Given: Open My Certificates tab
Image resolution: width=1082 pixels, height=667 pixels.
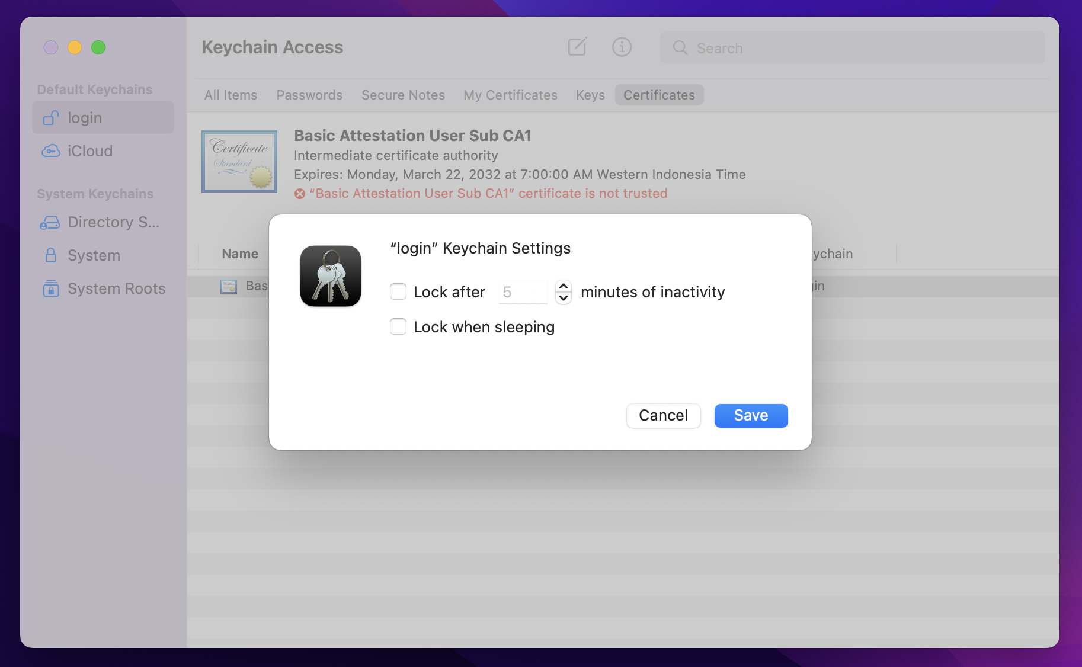Looking at the screenshot, I should click(x=511, y=95).
